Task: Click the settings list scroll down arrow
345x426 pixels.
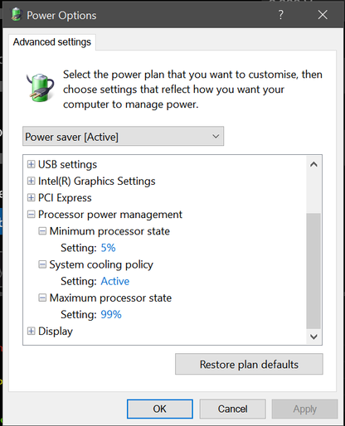Action: click(313, 336)
